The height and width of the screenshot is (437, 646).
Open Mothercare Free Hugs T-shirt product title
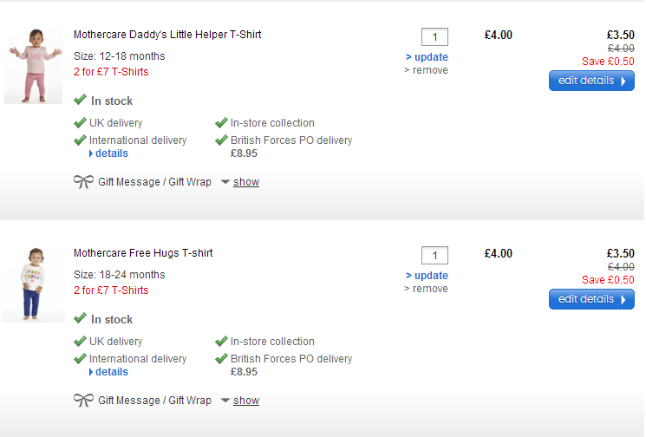(x=143, y=253)
